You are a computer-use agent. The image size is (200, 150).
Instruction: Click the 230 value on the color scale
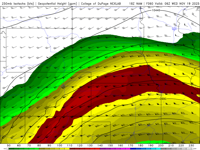point(191,145)
